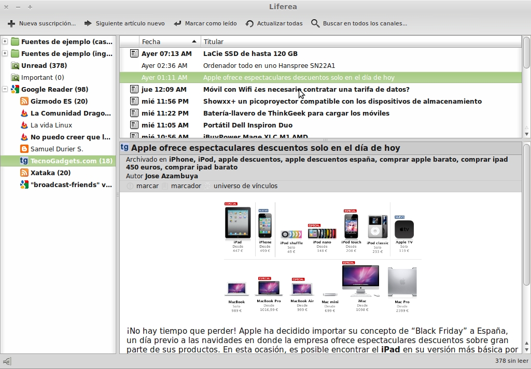The width and height of the screenshot is (531, 369).
Task: Click Nueva suscripción button
Action: [x=41, y=23]
